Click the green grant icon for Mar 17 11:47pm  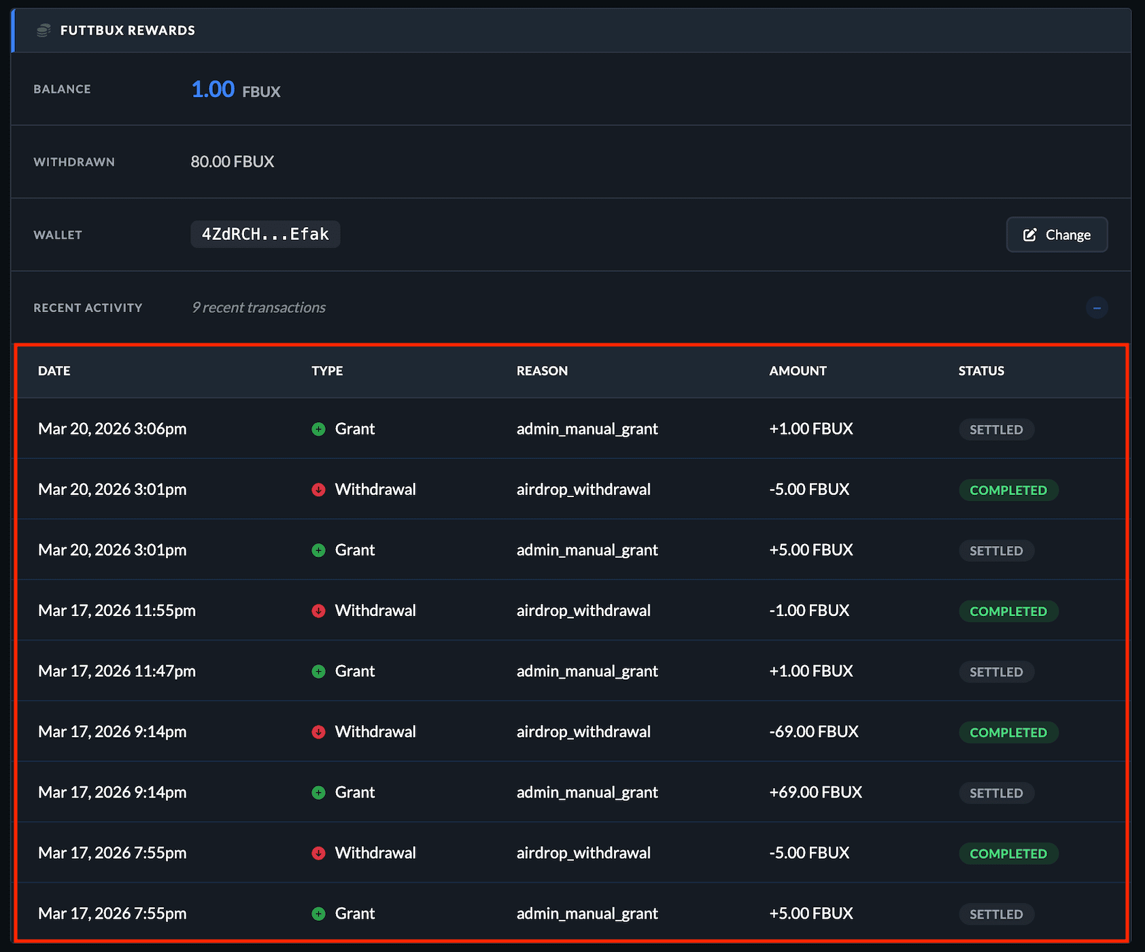[318, 671]
